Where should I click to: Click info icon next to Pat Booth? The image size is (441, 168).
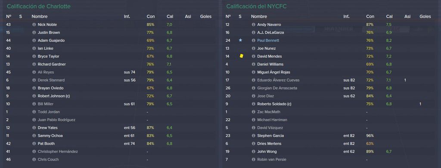tap(34, 144)
